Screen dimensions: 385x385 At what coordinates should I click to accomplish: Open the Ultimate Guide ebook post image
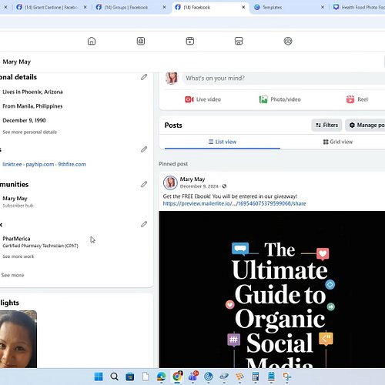[272, 290]
